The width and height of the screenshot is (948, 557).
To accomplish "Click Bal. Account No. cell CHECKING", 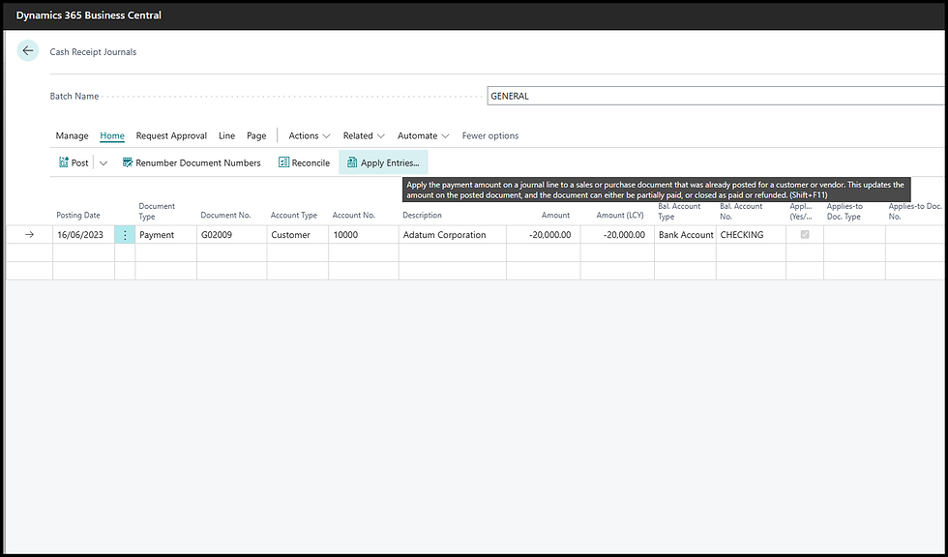I will 751,235.
